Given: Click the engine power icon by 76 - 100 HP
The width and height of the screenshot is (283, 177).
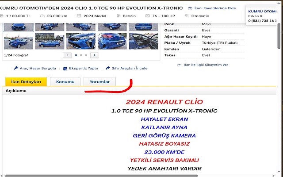Looking at the screenshot, I should [x=147, y=16].
